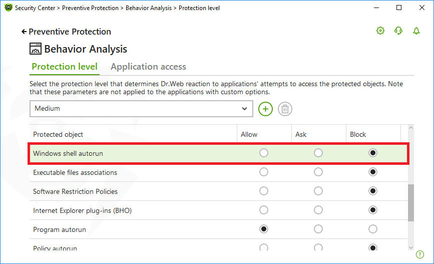Switch to the Protection level tab

pyautogui.click(x=65, y=67)
